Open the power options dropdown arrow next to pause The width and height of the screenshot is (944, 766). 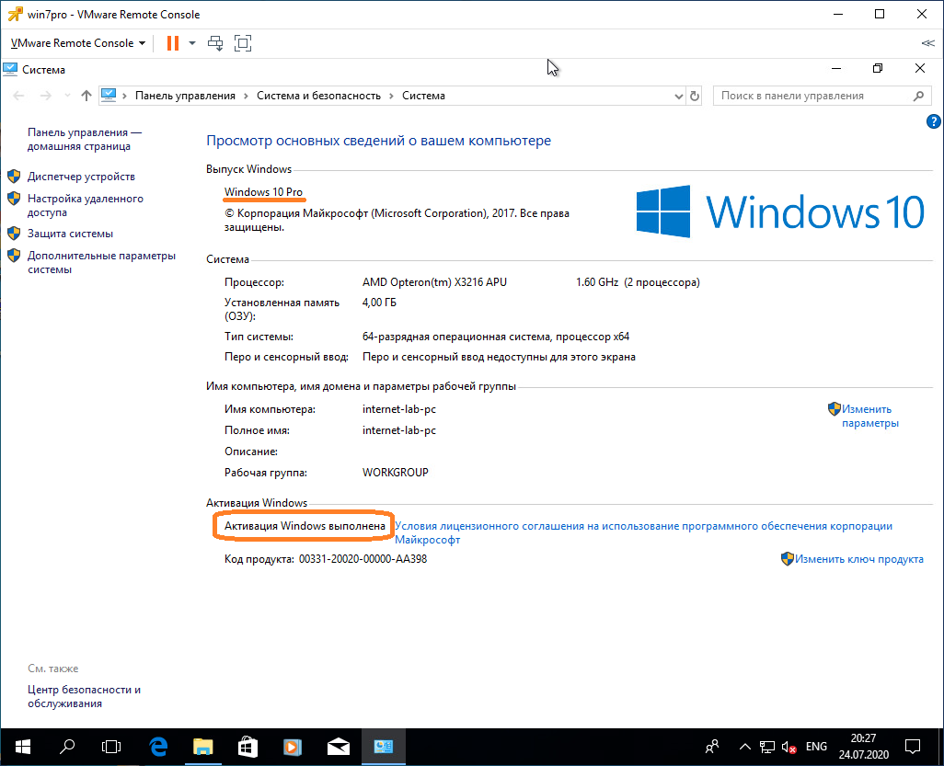pyautogui.click(x=192, y=42)
